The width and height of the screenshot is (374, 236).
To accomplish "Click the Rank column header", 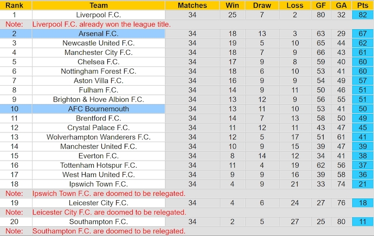I will coord(14,5).
